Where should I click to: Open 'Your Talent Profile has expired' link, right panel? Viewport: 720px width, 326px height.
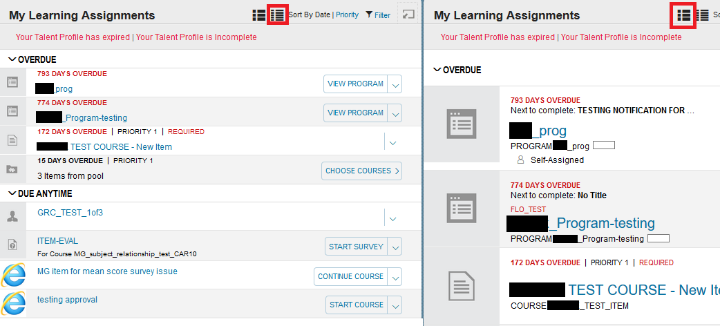pos(498,37)
